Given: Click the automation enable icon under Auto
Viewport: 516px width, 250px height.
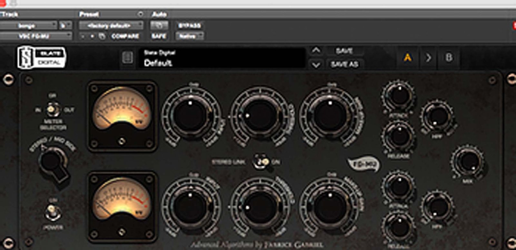Looking at the screenshot, I should click(159, 25).
